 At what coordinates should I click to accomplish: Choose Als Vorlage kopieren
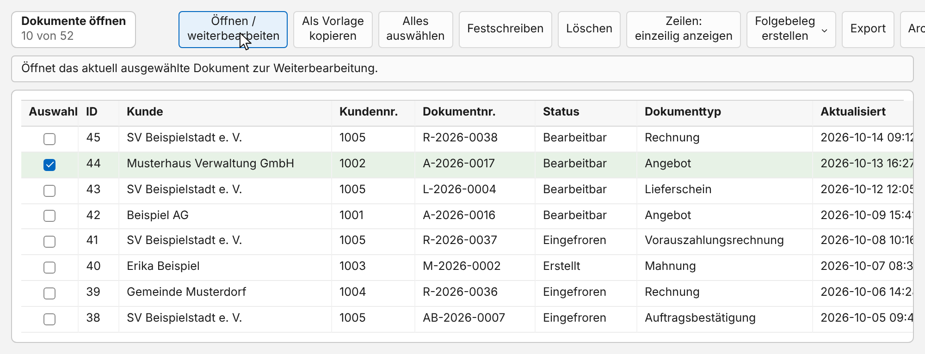point(333,30)
